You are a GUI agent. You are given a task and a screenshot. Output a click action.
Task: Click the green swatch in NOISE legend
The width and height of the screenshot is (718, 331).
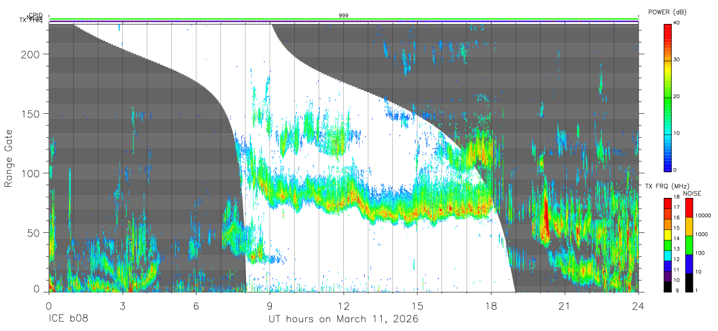click(x=689, y=245)
